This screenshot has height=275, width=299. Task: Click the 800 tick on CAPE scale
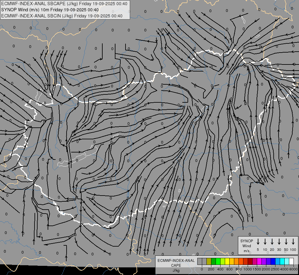pos(239,269)
